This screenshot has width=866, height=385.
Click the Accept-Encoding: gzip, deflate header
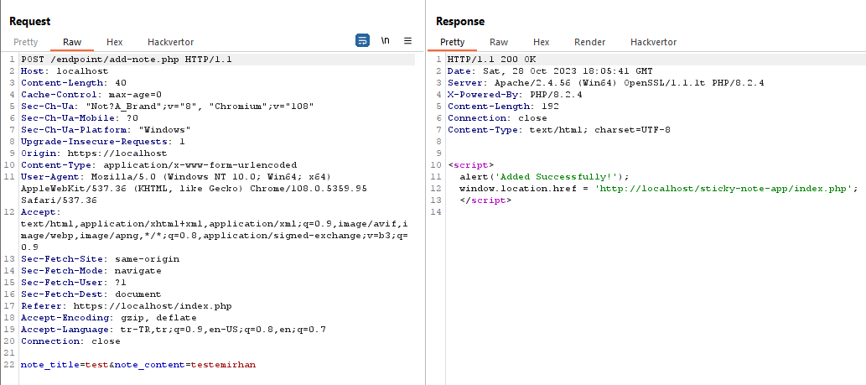tap(109, 318)
